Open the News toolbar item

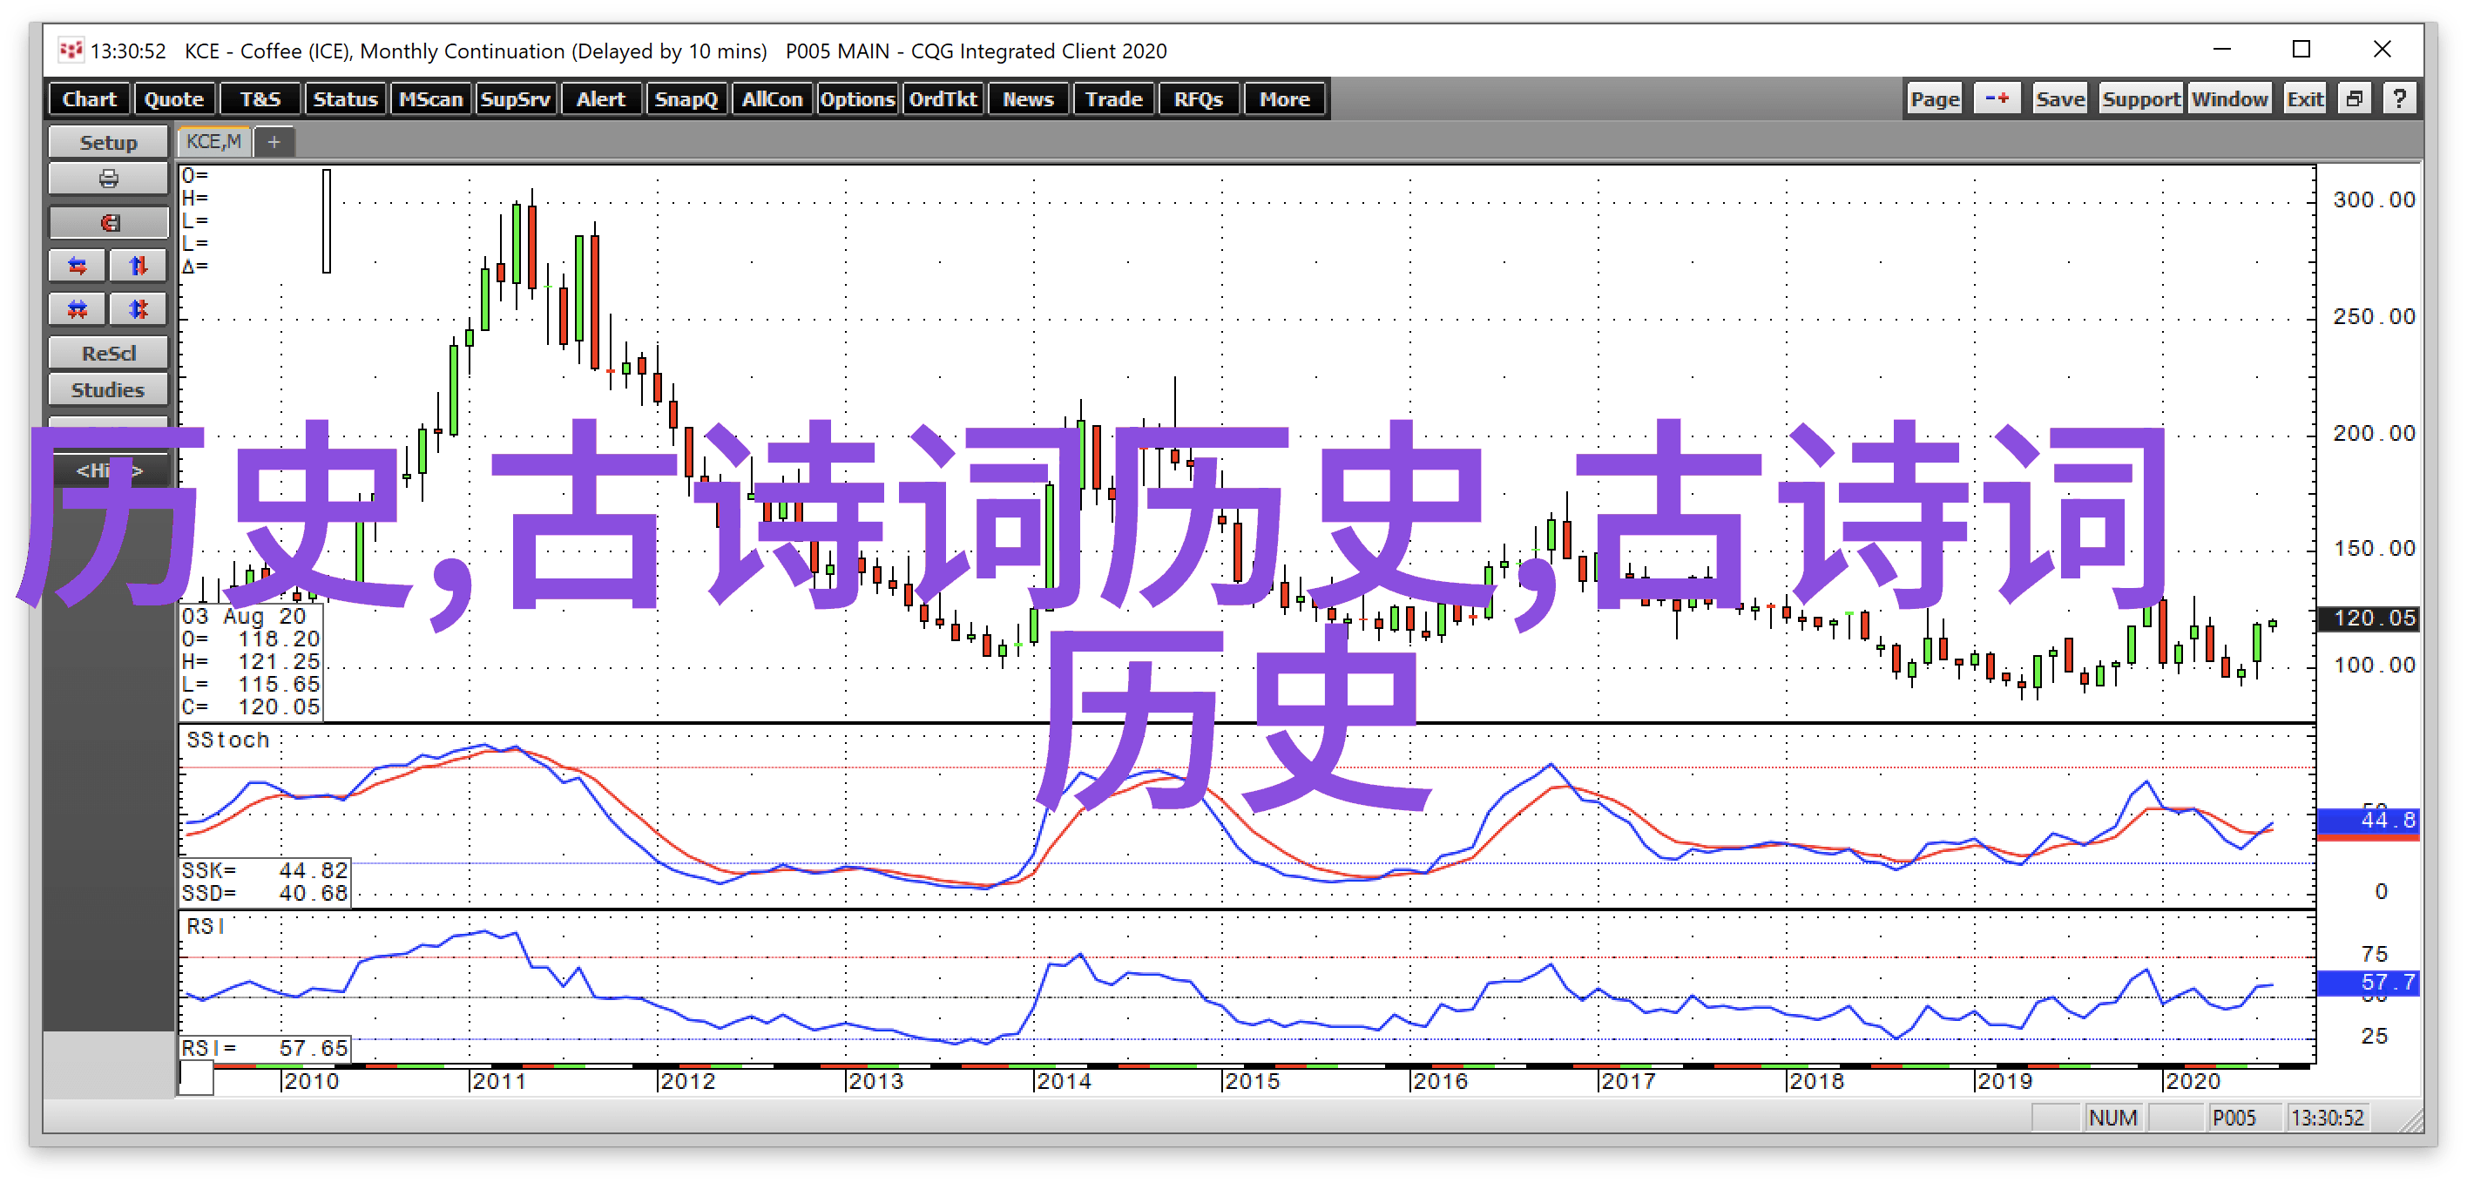click(x=1028, y=98)
